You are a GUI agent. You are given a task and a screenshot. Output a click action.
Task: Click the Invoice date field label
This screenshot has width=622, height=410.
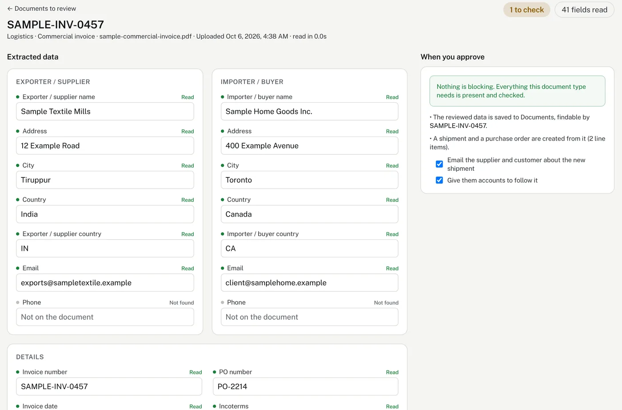coord(40,406)
